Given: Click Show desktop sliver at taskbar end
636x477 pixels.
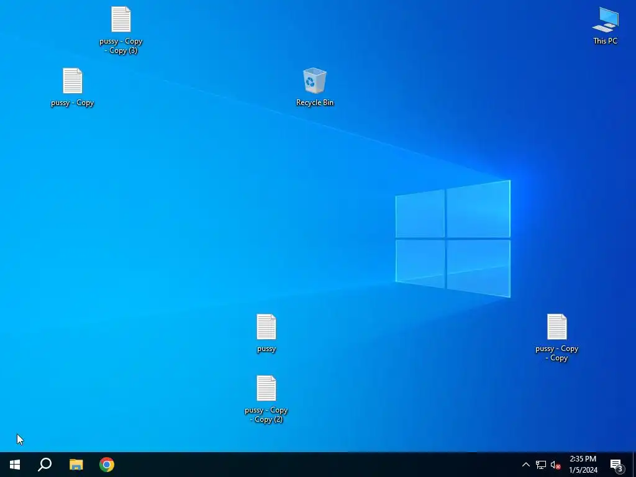Looking at the screenshot, I should point(634,465).
